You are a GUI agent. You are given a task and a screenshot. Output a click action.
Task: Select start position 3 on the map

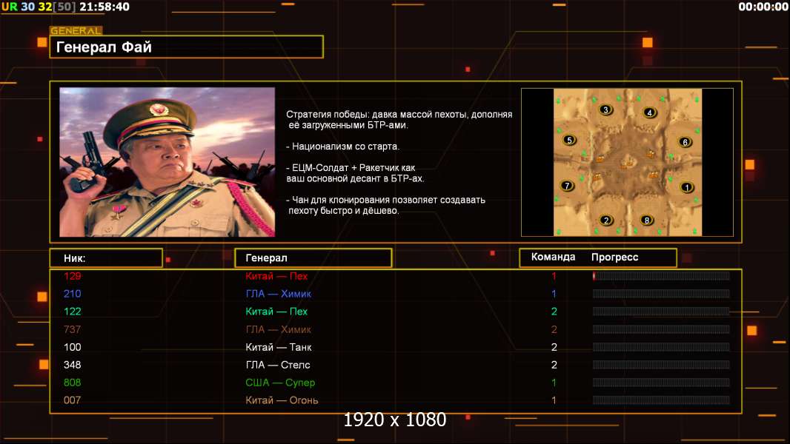click(605, 110)
